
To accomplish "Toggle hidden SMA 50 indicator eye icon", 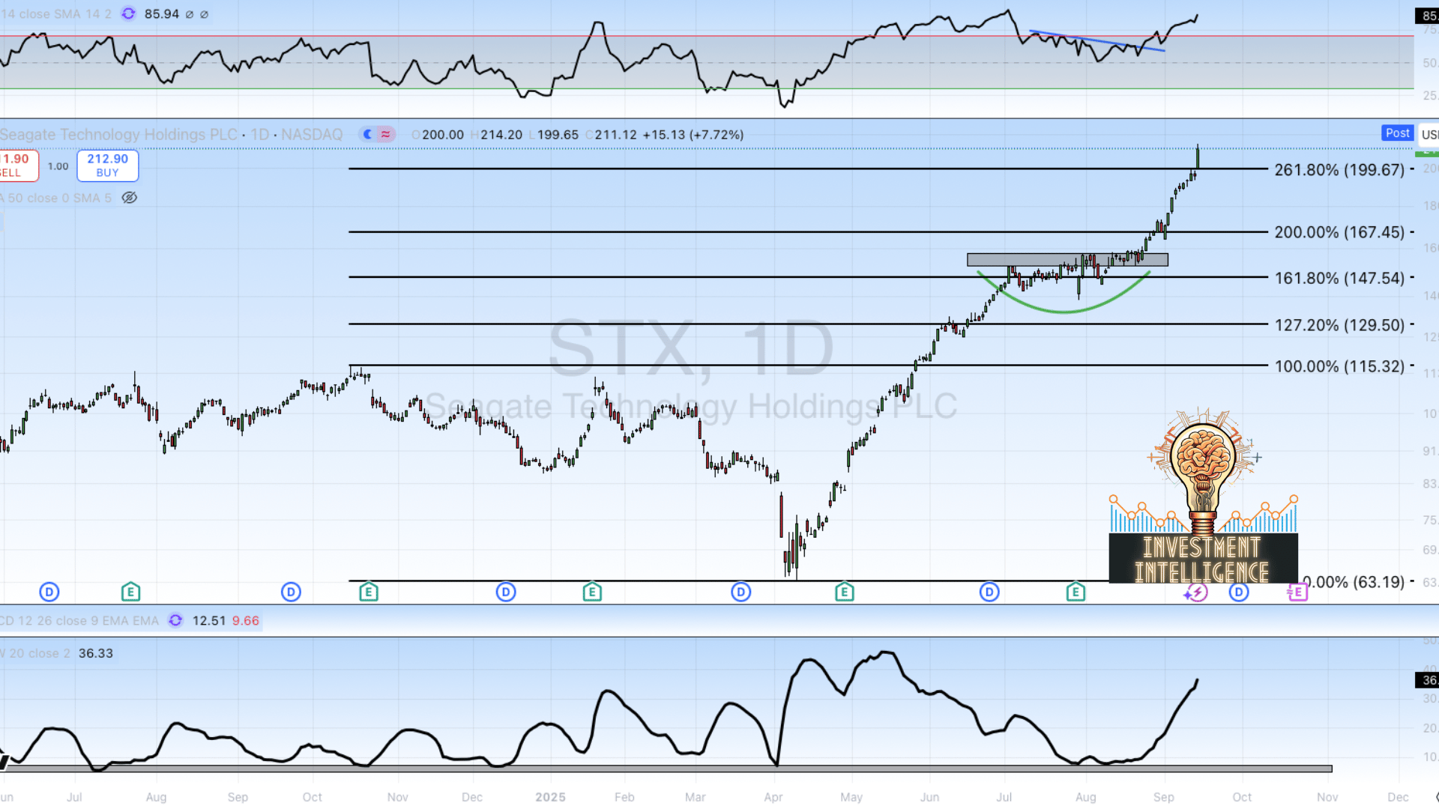I will point(129,198).
